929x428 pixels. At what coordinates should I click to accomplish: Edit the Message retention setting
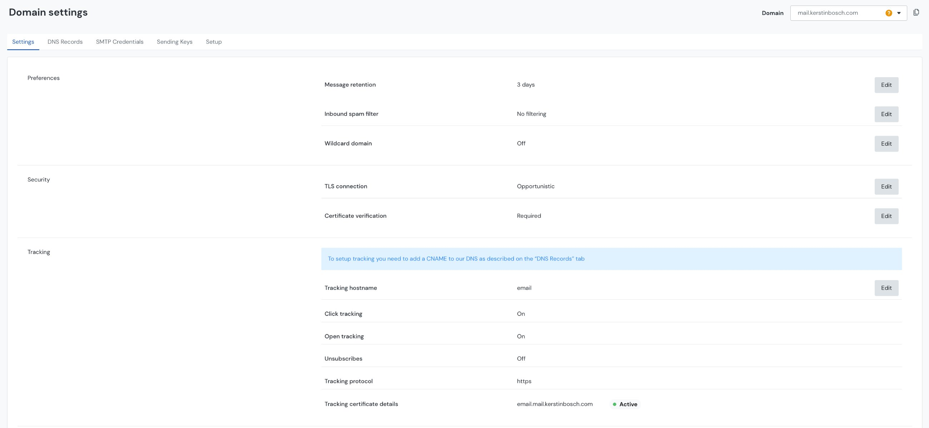tap(886, 85)
